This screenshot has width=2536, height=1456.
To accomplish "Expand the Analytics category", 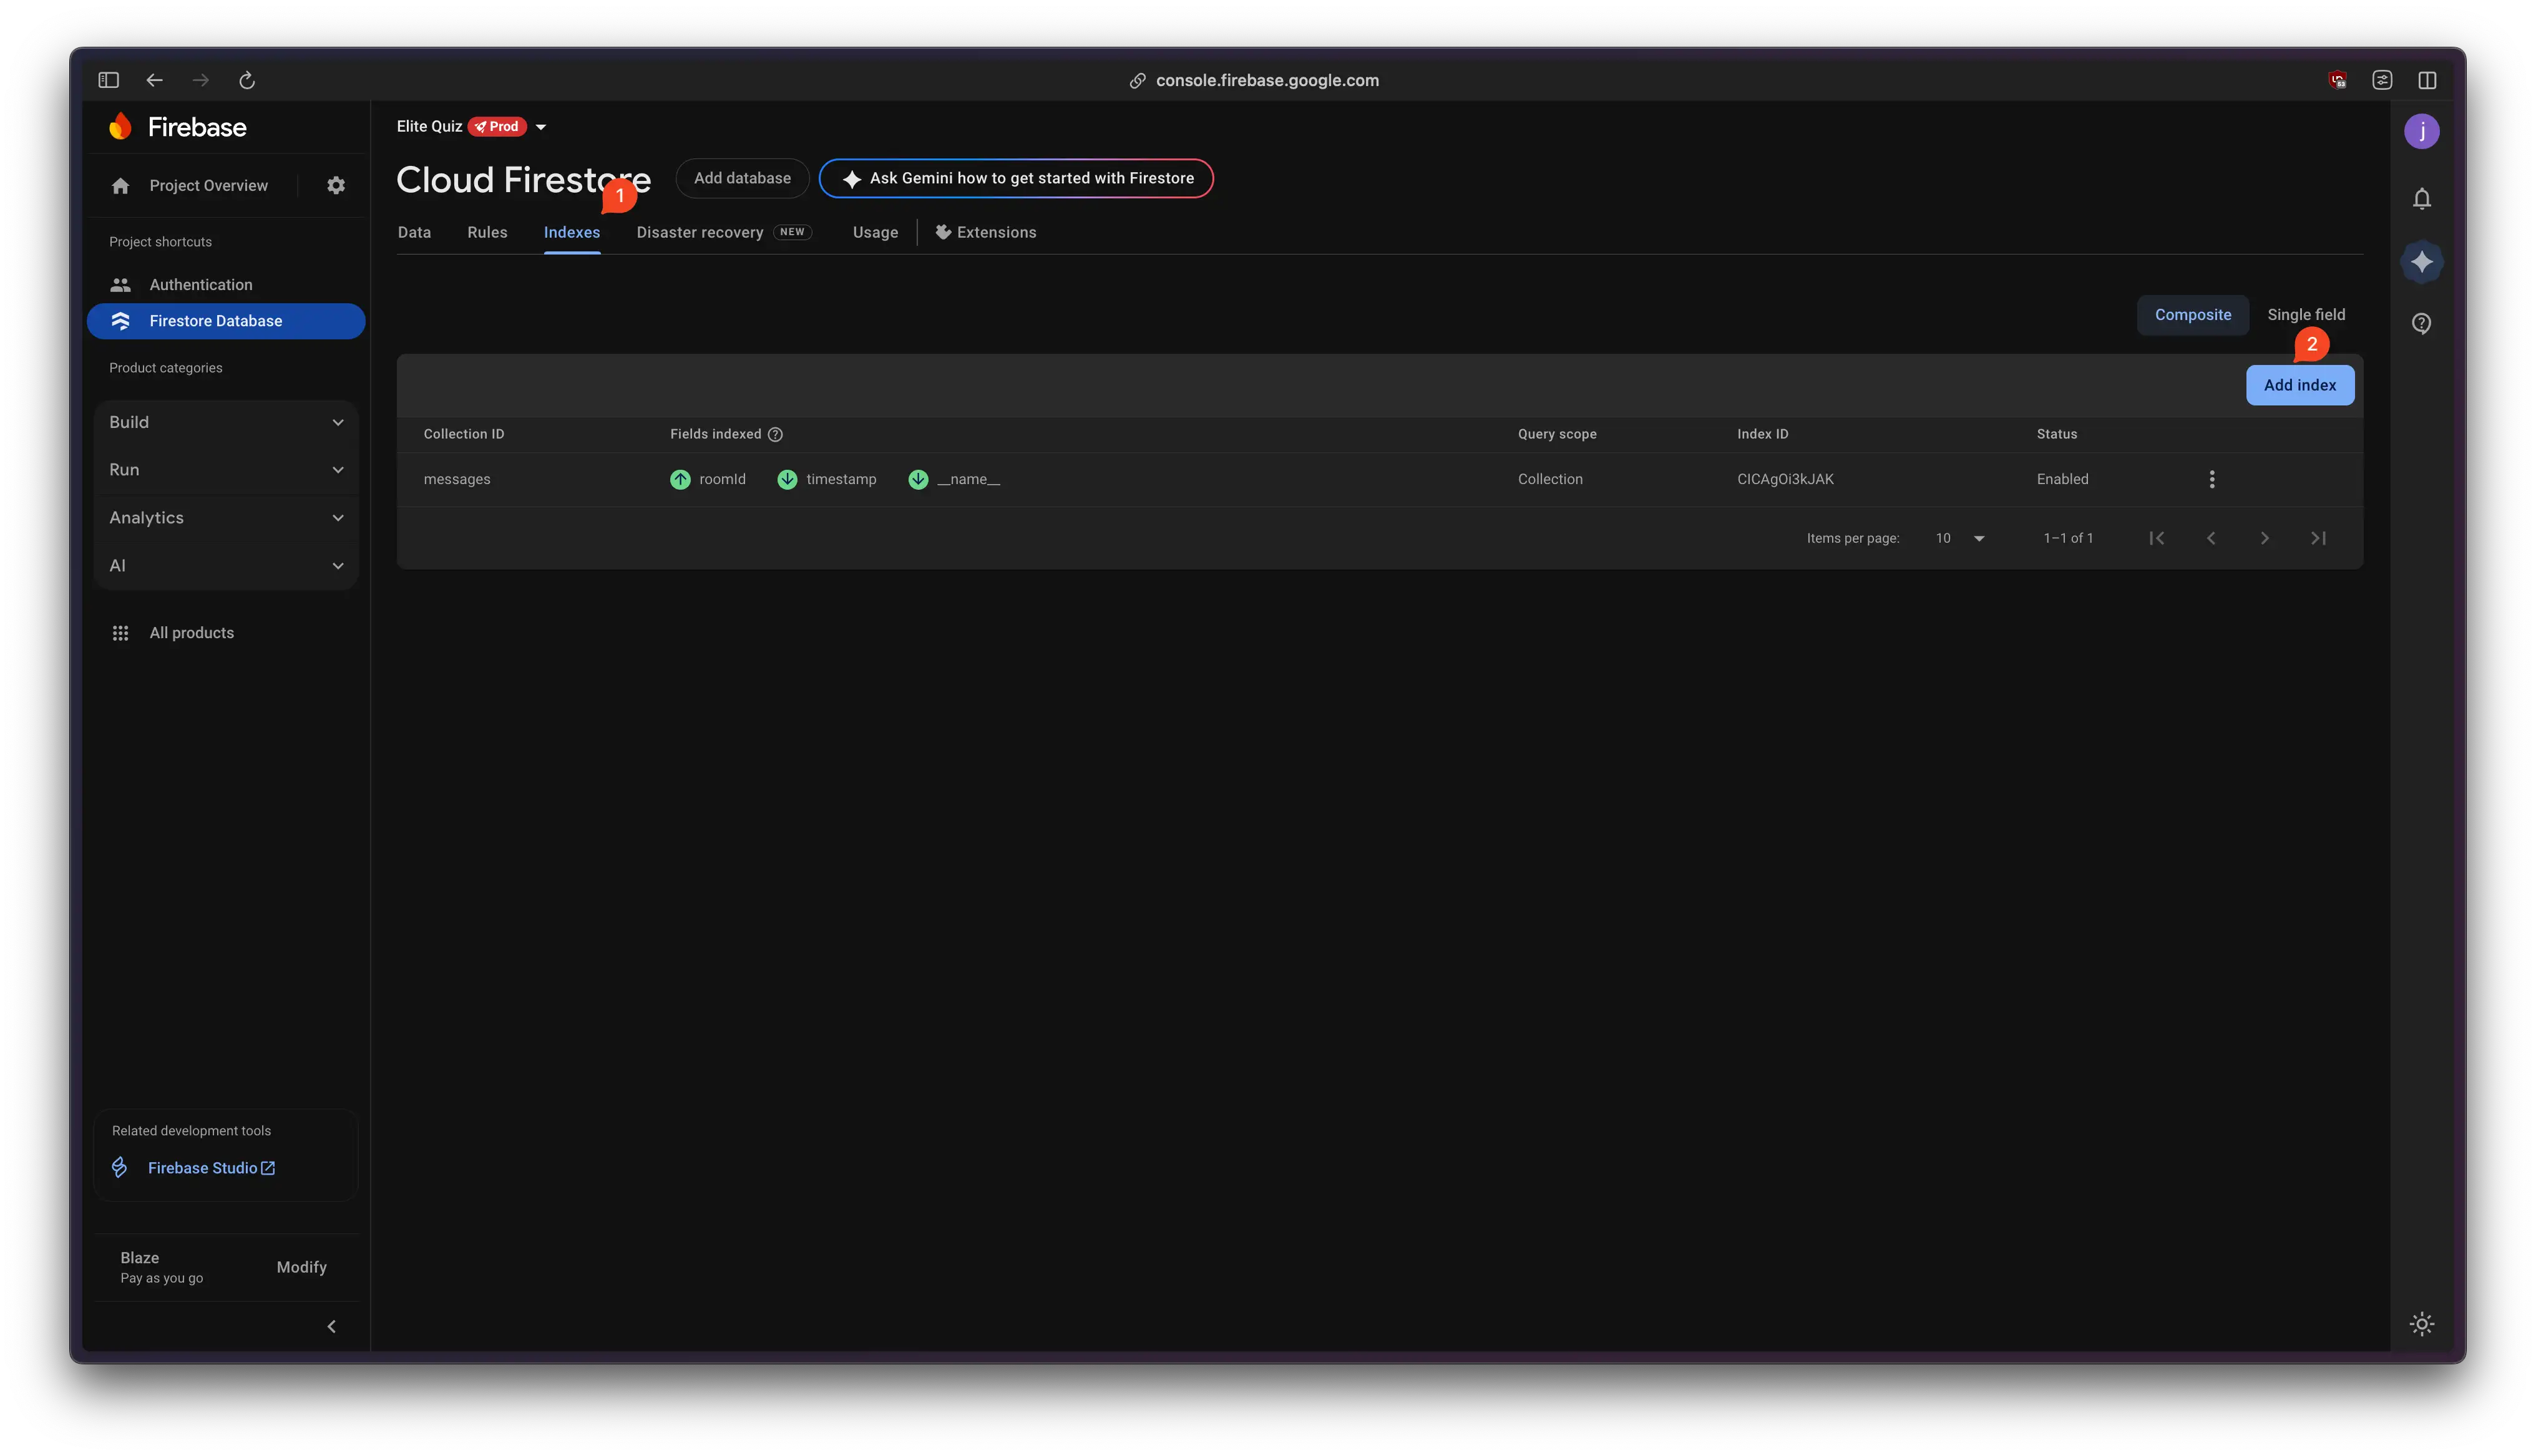I will pos(226,518).
